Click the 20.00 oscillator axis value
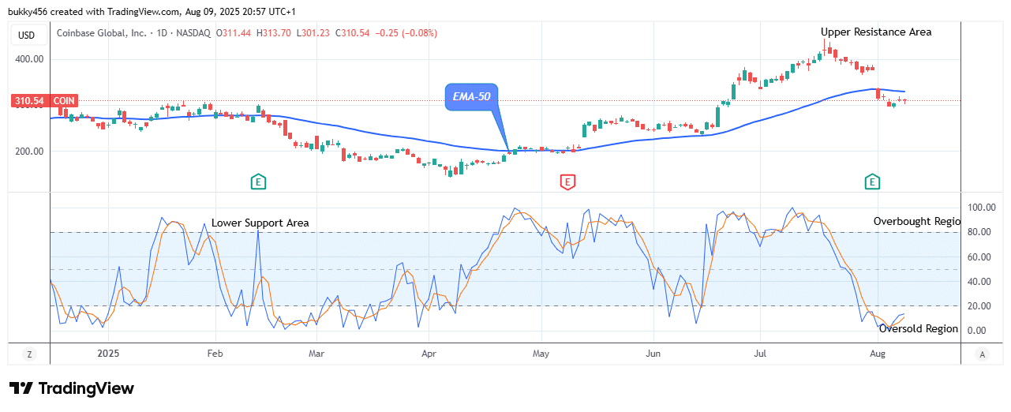 coord(979,306)
